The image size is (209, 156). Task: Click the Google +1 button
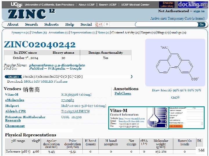coord(99,24)
